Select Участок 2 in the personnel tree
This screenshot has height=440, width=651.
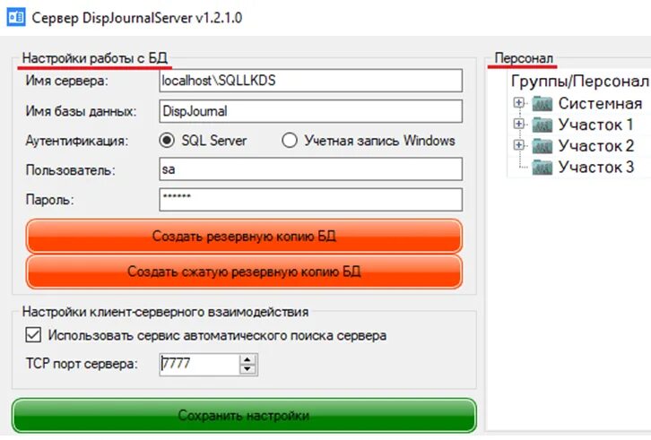coord(596,146)
